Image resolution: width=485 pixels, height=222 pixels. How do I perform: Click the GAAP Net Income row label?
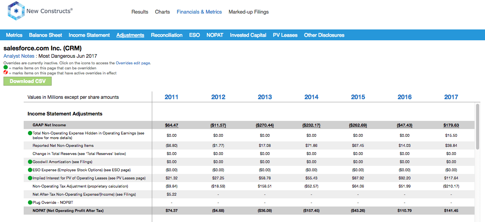tap(49, 125)
